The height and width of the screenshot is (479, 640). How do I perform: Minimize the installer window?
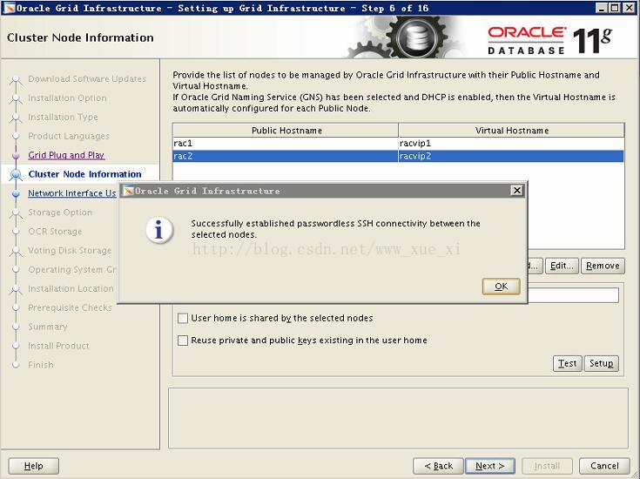click(601, 8)
